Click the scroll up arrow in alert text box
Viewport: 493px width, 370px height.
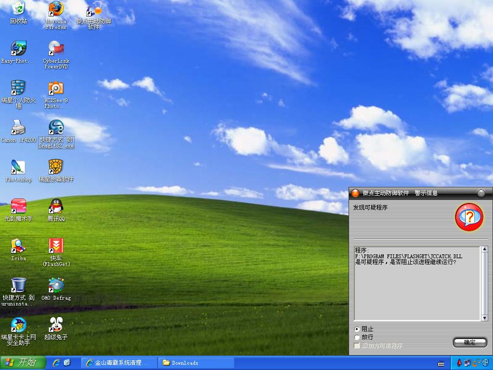[x=484, y=249]
